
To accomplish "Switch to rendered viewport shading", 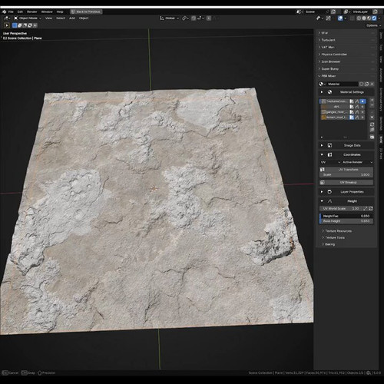I will (374, 18).
